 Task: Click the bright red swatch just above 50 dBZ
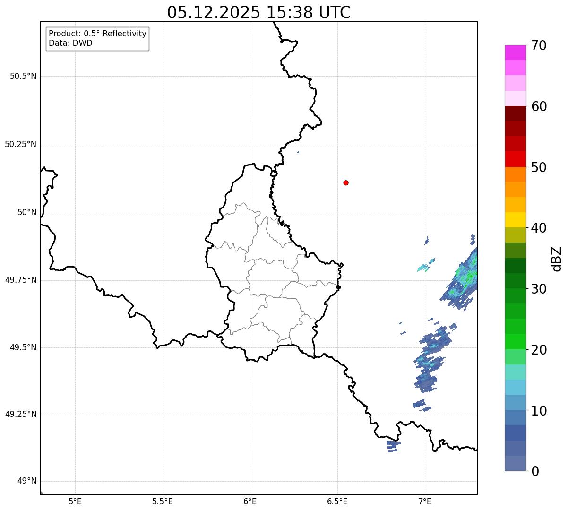pyautogui.click(x=515, y=159)
